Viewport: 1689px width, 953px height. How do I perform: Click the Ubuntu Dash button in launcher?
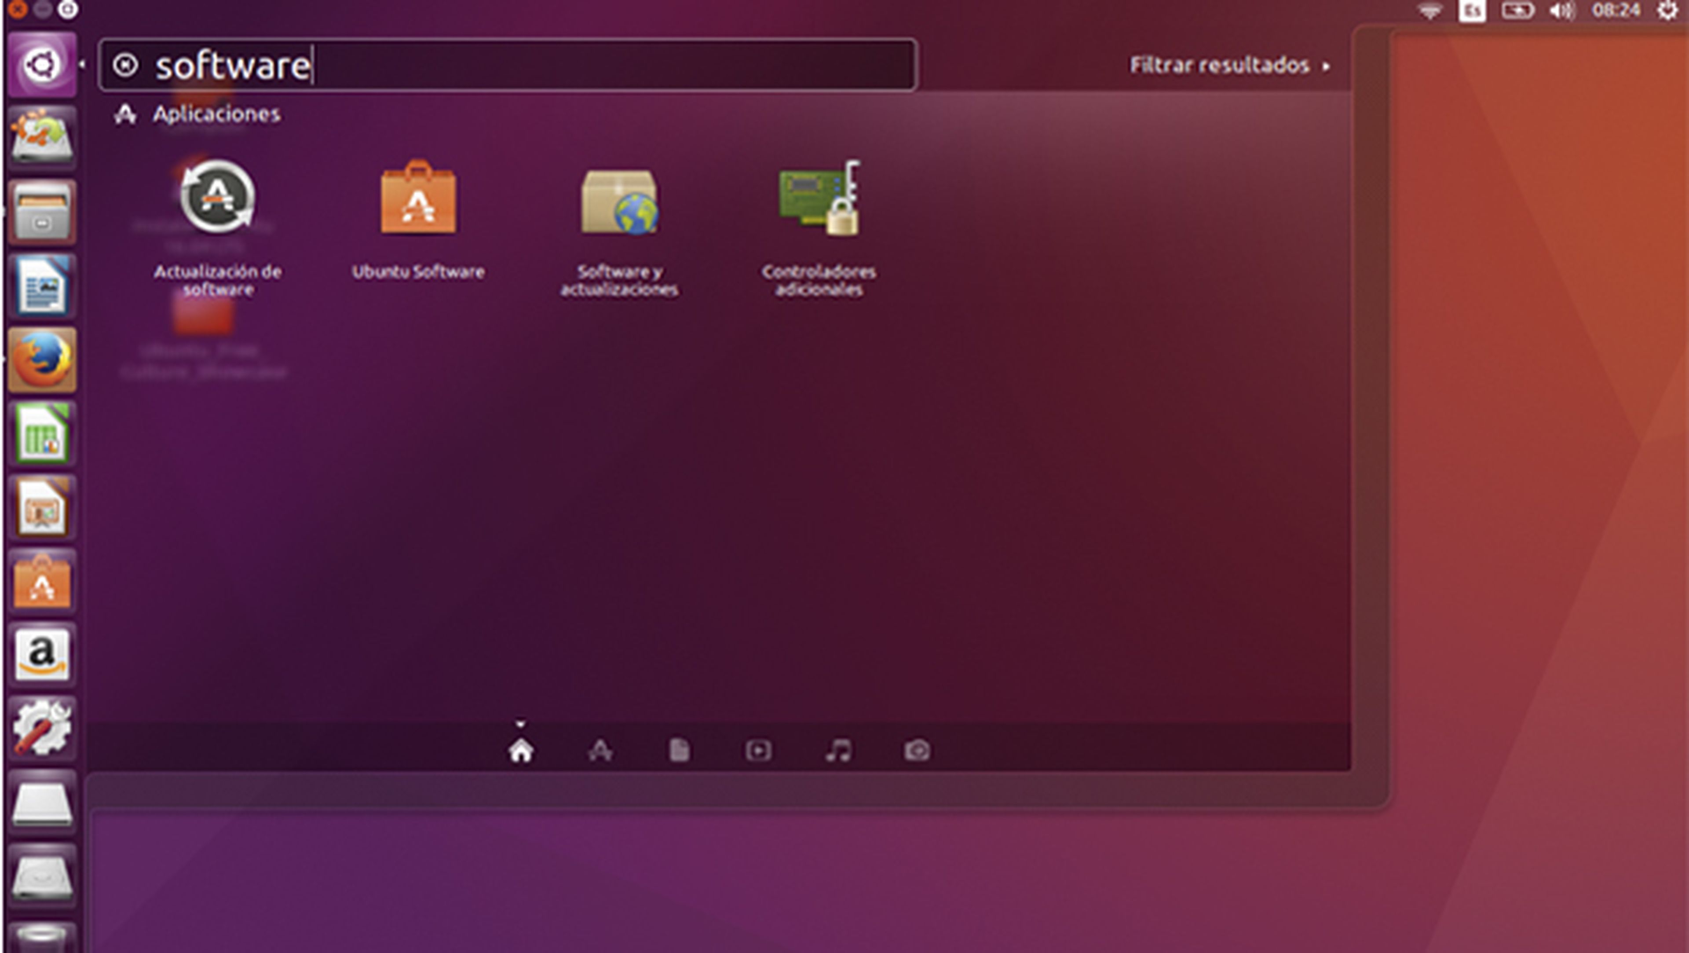[42, 64]
